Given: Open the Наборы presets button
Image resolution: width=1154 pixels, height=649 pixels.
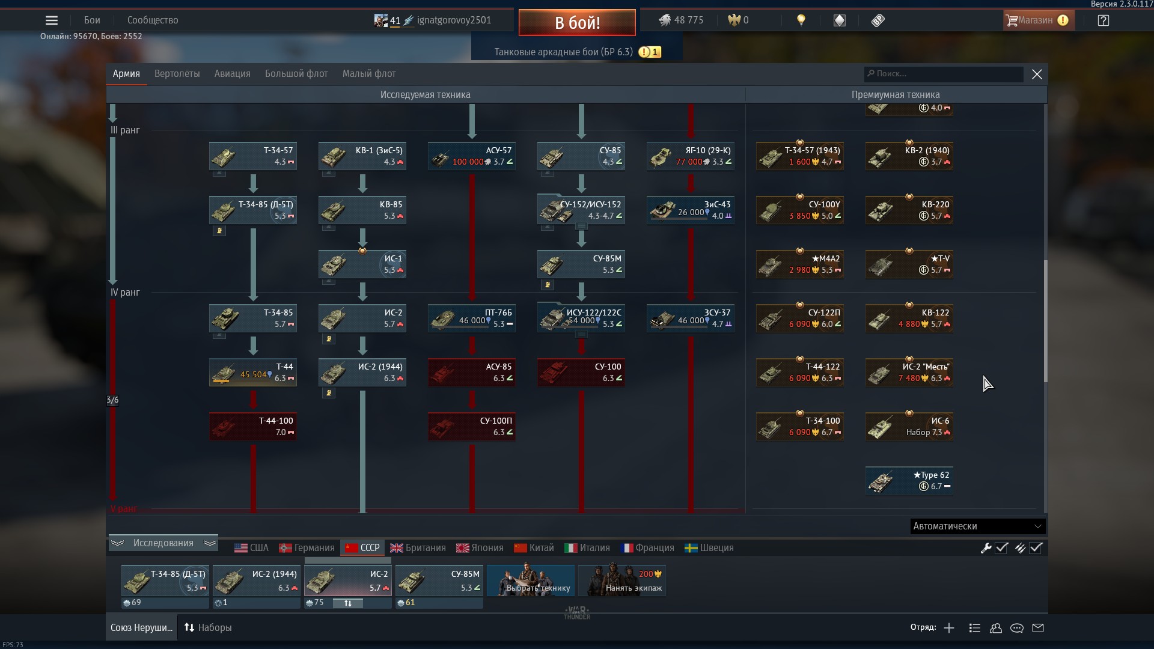Looking at the screenshot, I should click(x=208, y=627).
